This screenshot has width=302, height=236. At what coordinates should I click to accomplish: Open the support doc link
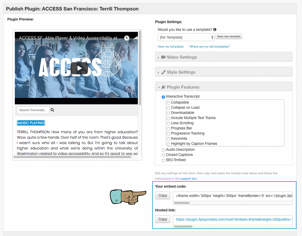[x=188, y=179]
